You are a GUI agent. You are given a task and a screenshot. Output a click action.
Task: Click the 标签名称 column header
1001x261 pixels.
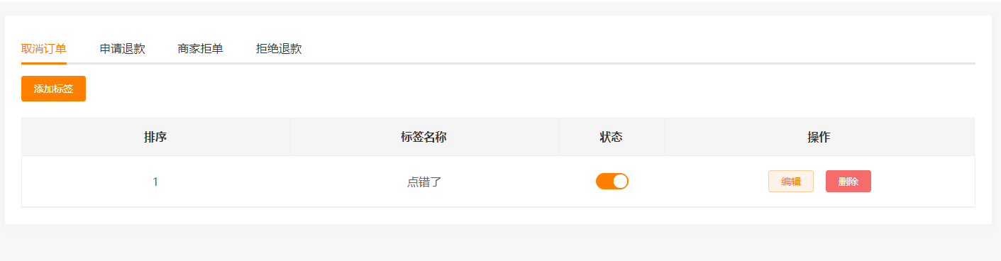[x=424, y=137]
